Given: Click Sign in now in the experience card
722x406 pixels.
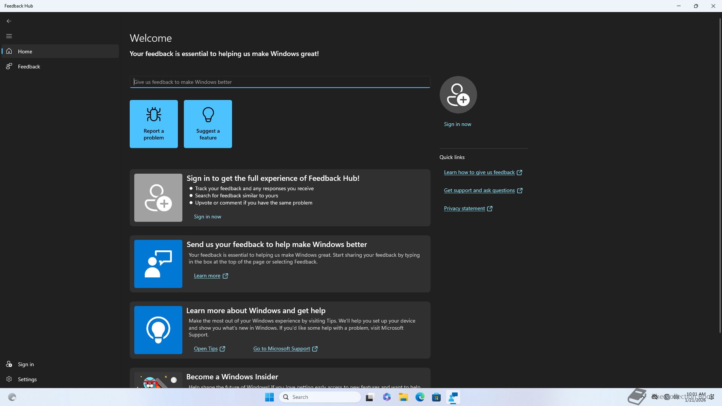Looking at the screenshot, I should pyautogui.click(x=208, y=217).
